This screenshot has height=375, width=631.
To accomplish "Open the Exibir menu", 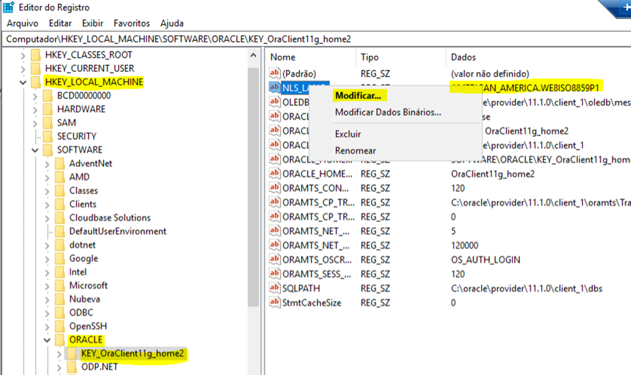I will (x=93, y=23).
